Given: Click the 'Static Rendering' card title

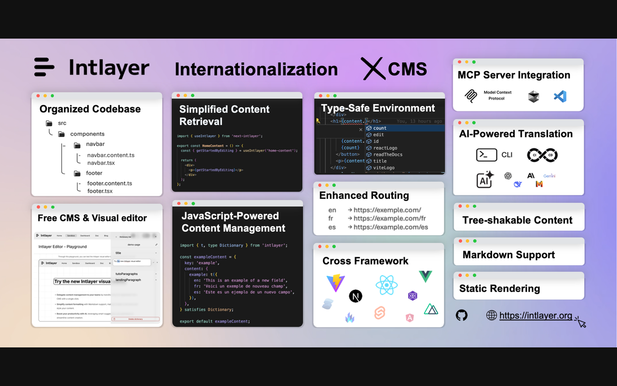Looking at the screenshot, I should tap(499, 289).
